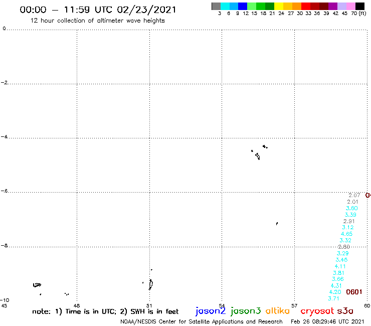Click the red cryosat satellite label
Screen dimensions: 371x326
[317, 311]
